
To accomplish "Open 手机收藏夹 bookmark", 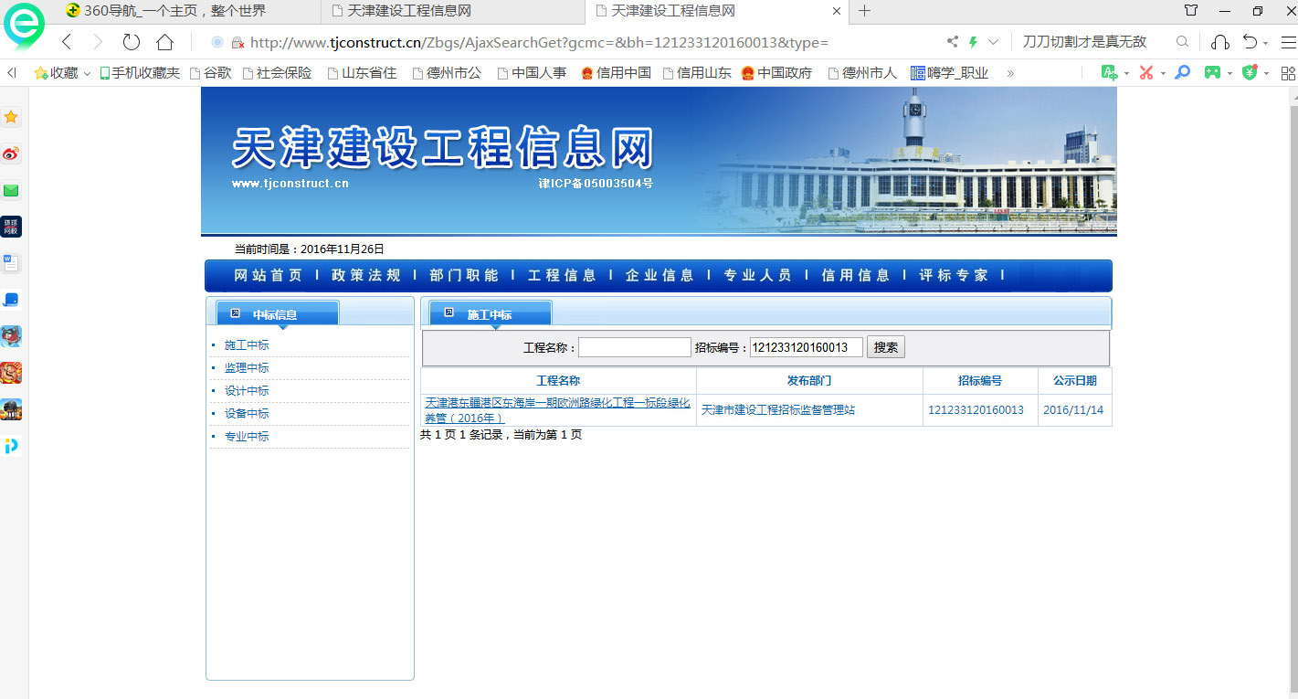I will coord(140,72).
